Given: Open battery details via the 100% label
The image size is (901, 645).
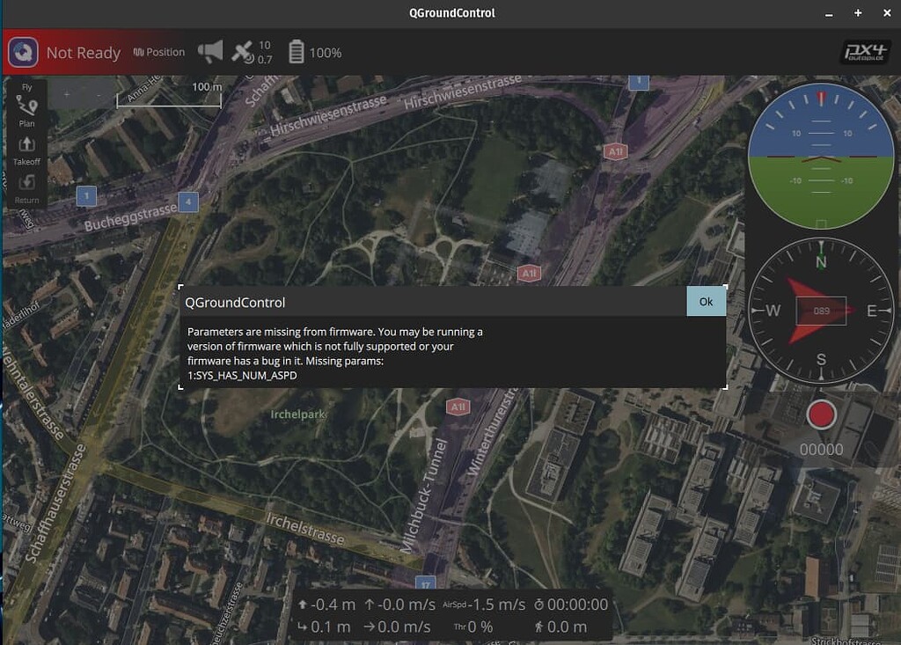Looking at the screenshot, I should pyautogui.click(x=326, y=51).
